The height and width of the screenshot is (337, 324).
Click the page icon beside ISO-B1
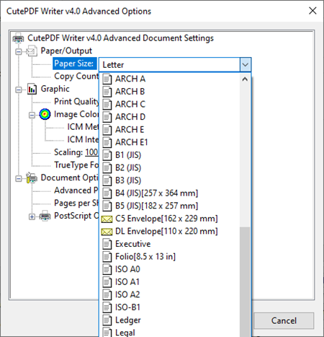point(107,307)
